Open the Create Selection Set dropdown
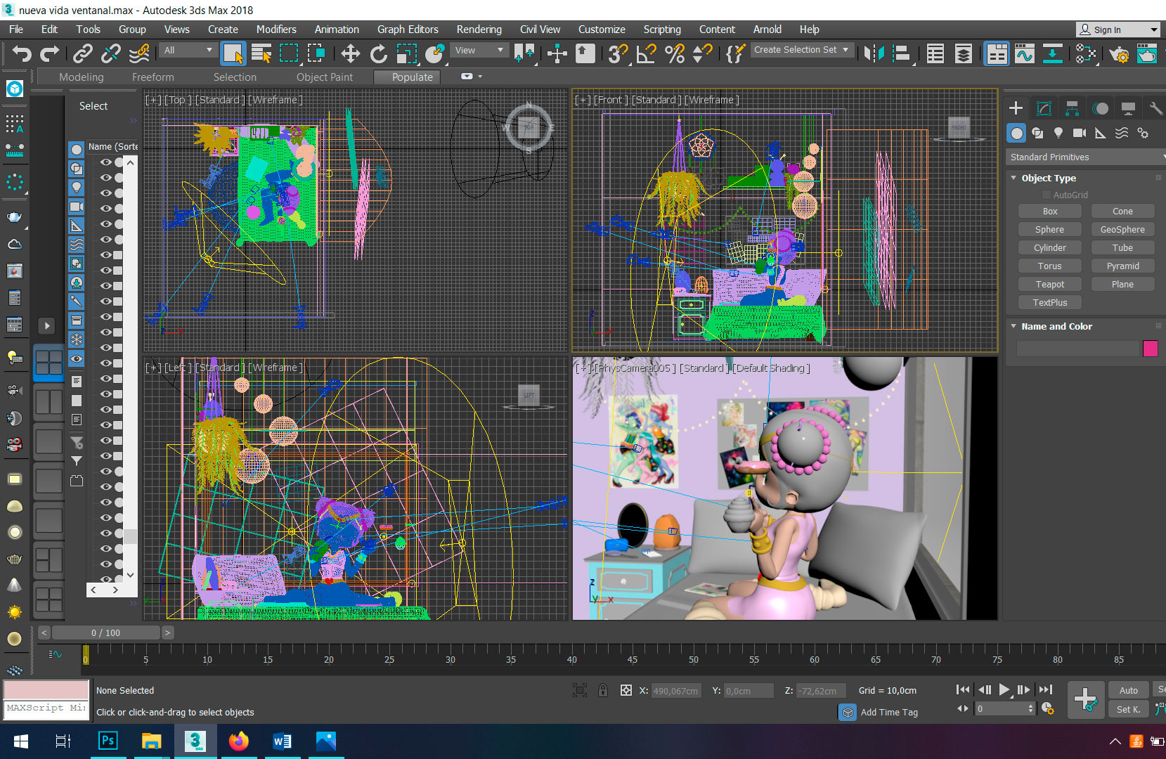1166x759 pixels. click(x=801, y=50)
